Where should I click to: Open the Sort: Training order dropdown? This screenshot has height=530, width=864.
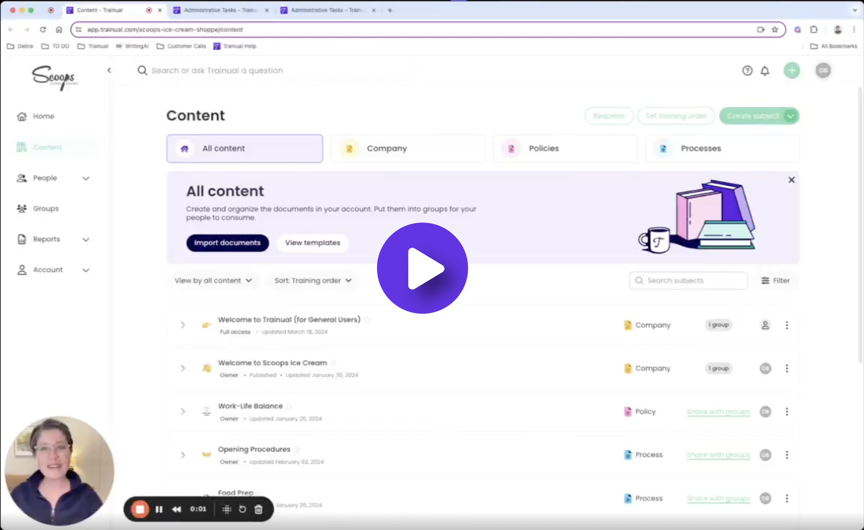[313, 281]
